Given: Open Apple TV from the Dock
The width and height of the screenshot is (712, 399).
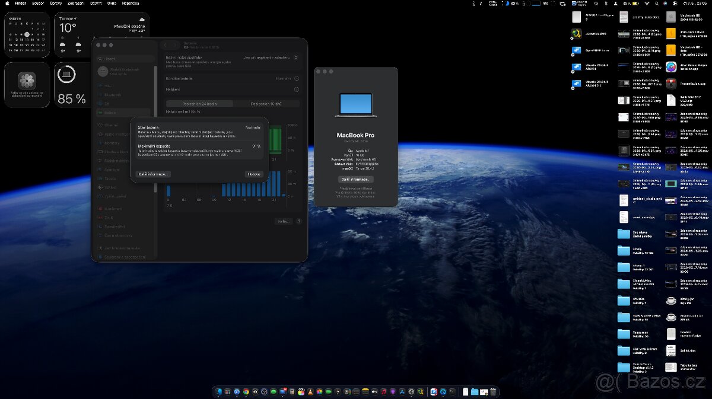Looking at the screenshot, I should (x=374, y=392).
